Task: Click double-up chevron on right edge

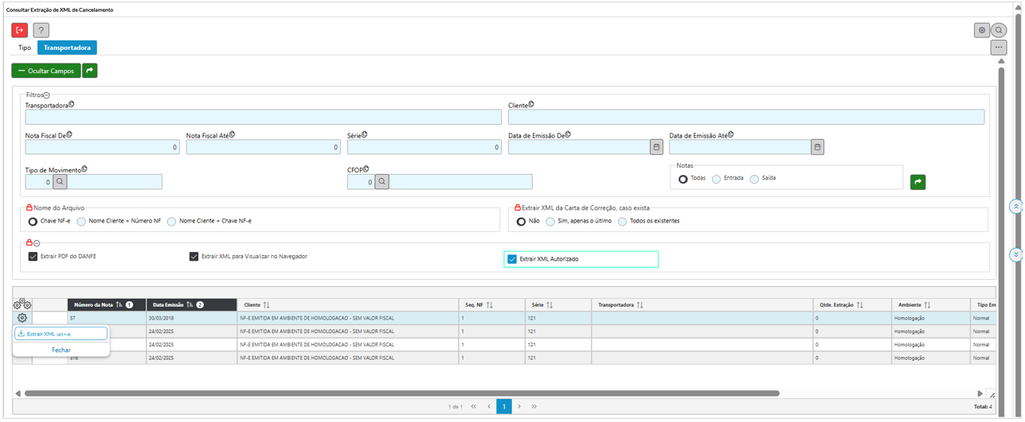Action: tap(1015, 207)
